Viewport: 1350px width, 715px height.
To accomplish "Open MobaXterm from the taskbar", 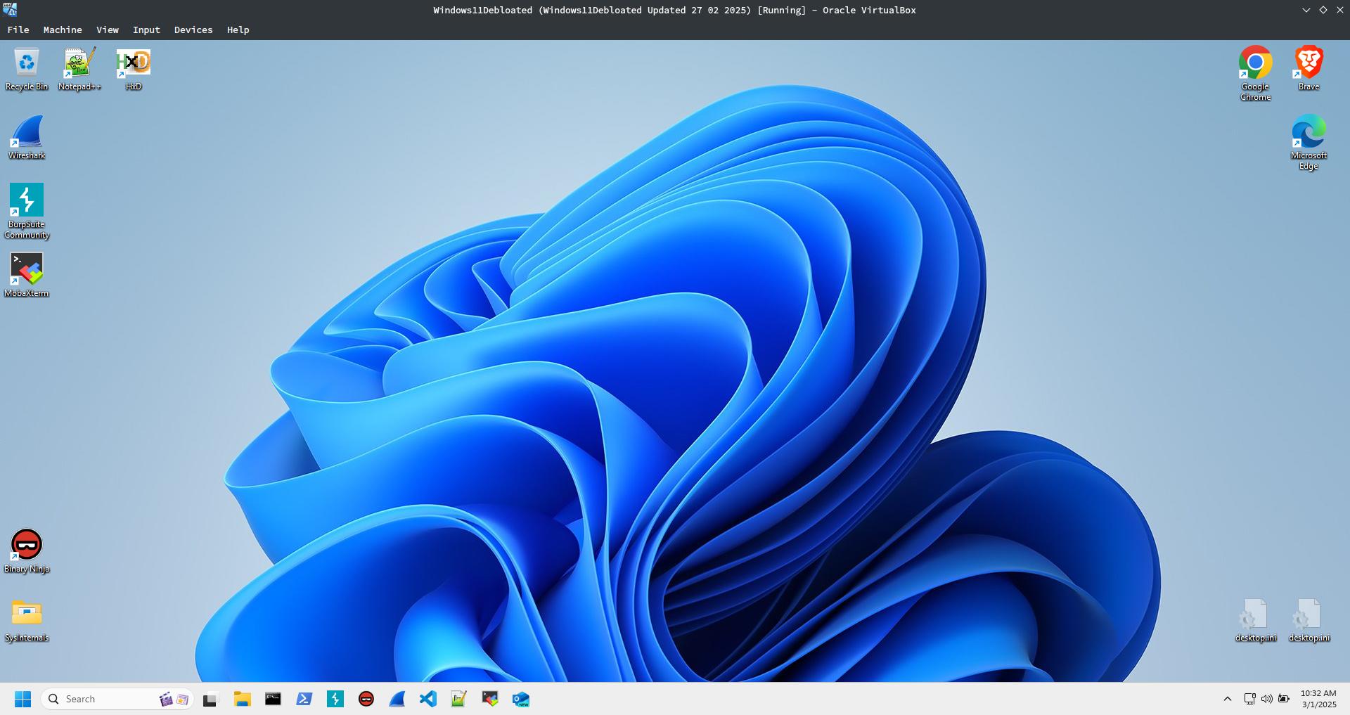I will [x=490, y=699].
